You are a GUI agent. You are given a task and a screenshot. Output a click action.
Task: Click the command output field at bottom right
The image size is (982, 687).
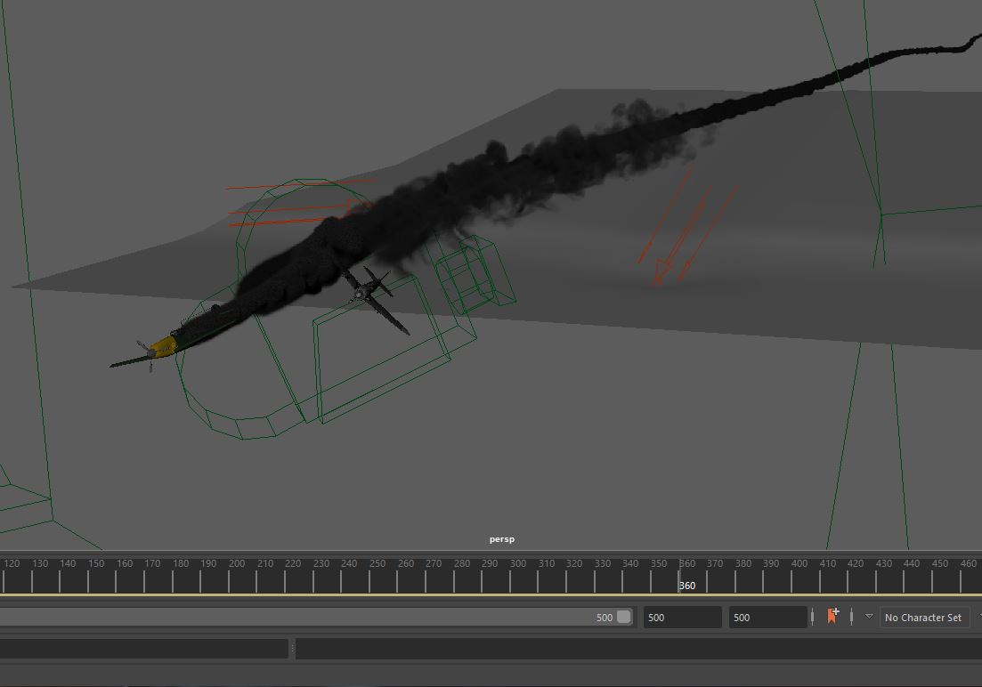637,650
